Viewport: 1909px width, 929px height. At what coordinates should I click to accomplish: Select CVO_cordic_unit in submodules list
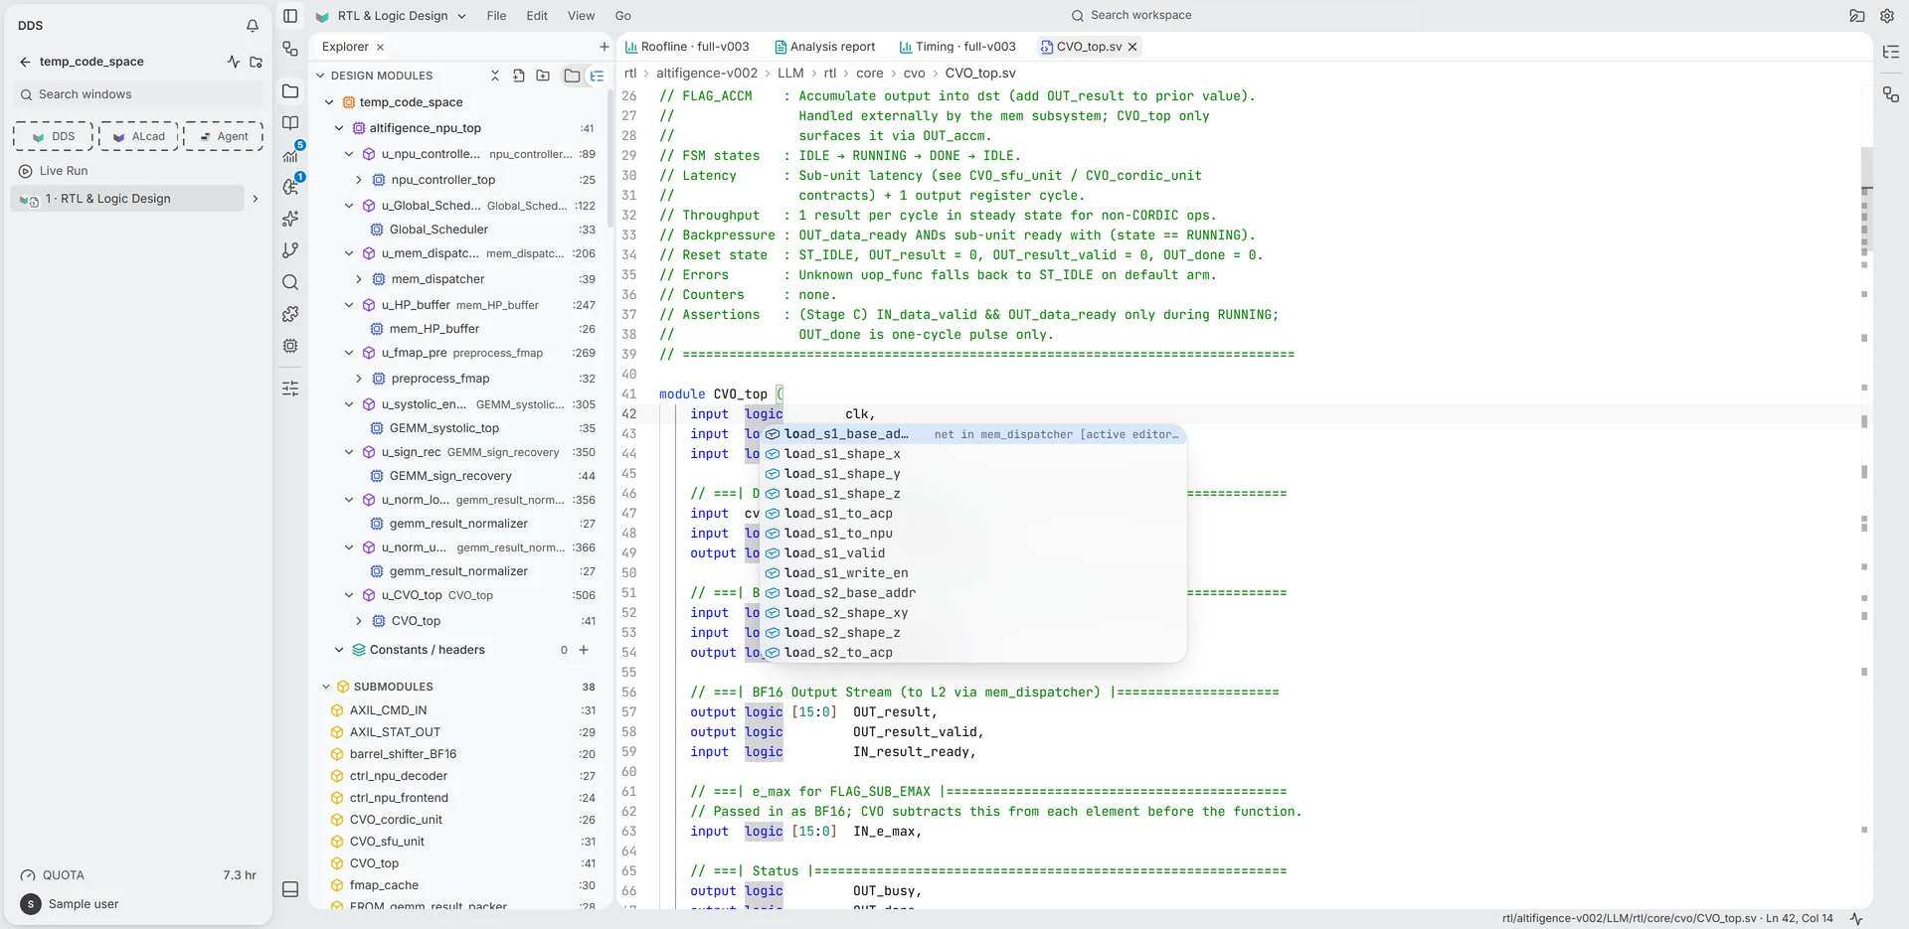(396, 820)
